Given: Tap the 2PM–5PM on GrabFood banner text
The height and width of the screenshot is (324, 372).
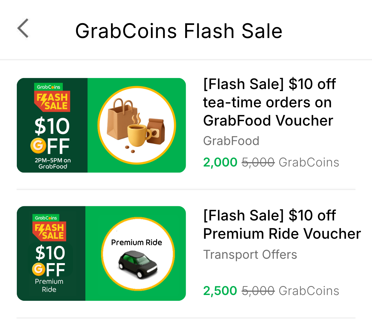Looking at the screenshot, I should (x=53, y=163).
